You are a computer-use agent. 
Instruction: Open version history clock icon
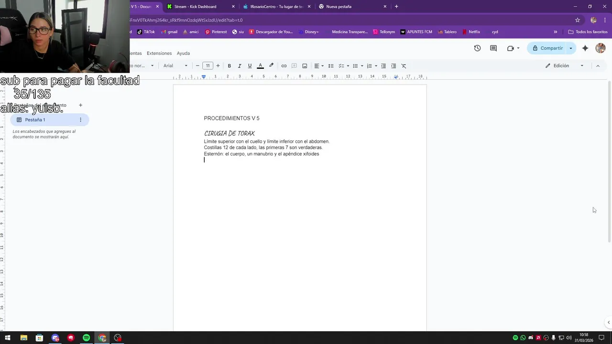pyautogui.click(x=477, y=48)
